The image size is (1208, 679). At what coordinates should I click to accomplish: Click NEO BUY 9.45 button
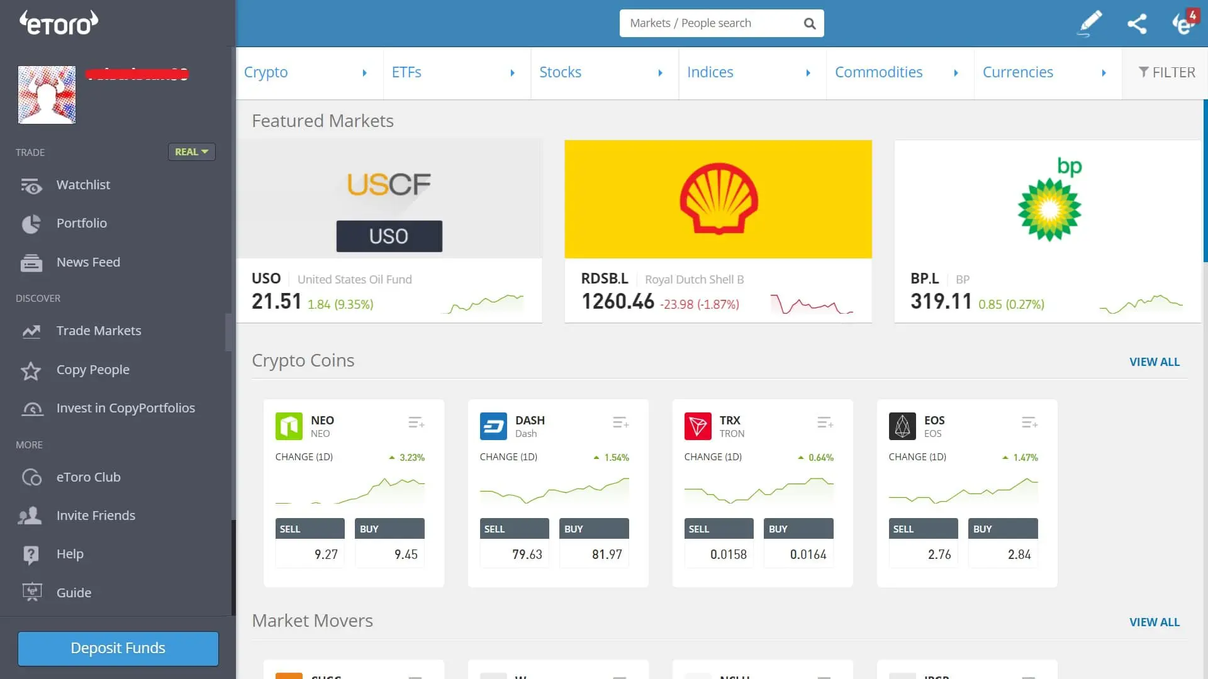(390, 543)
